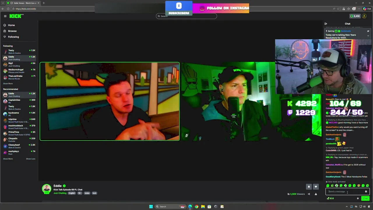Open browser Favorites list icon
This screenshot has width=373, height=210.
[349, 9]
